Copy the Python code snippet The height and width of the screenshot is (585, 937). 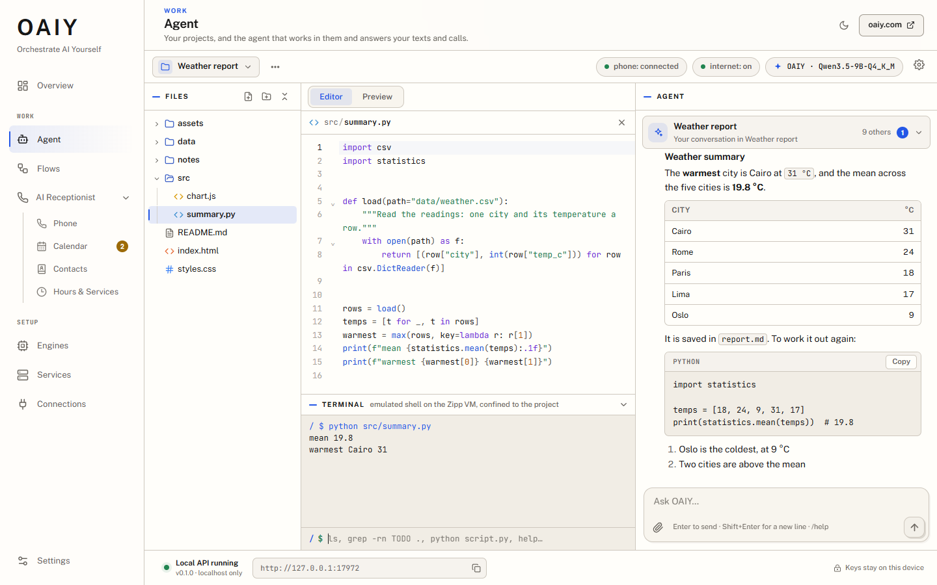901,362
